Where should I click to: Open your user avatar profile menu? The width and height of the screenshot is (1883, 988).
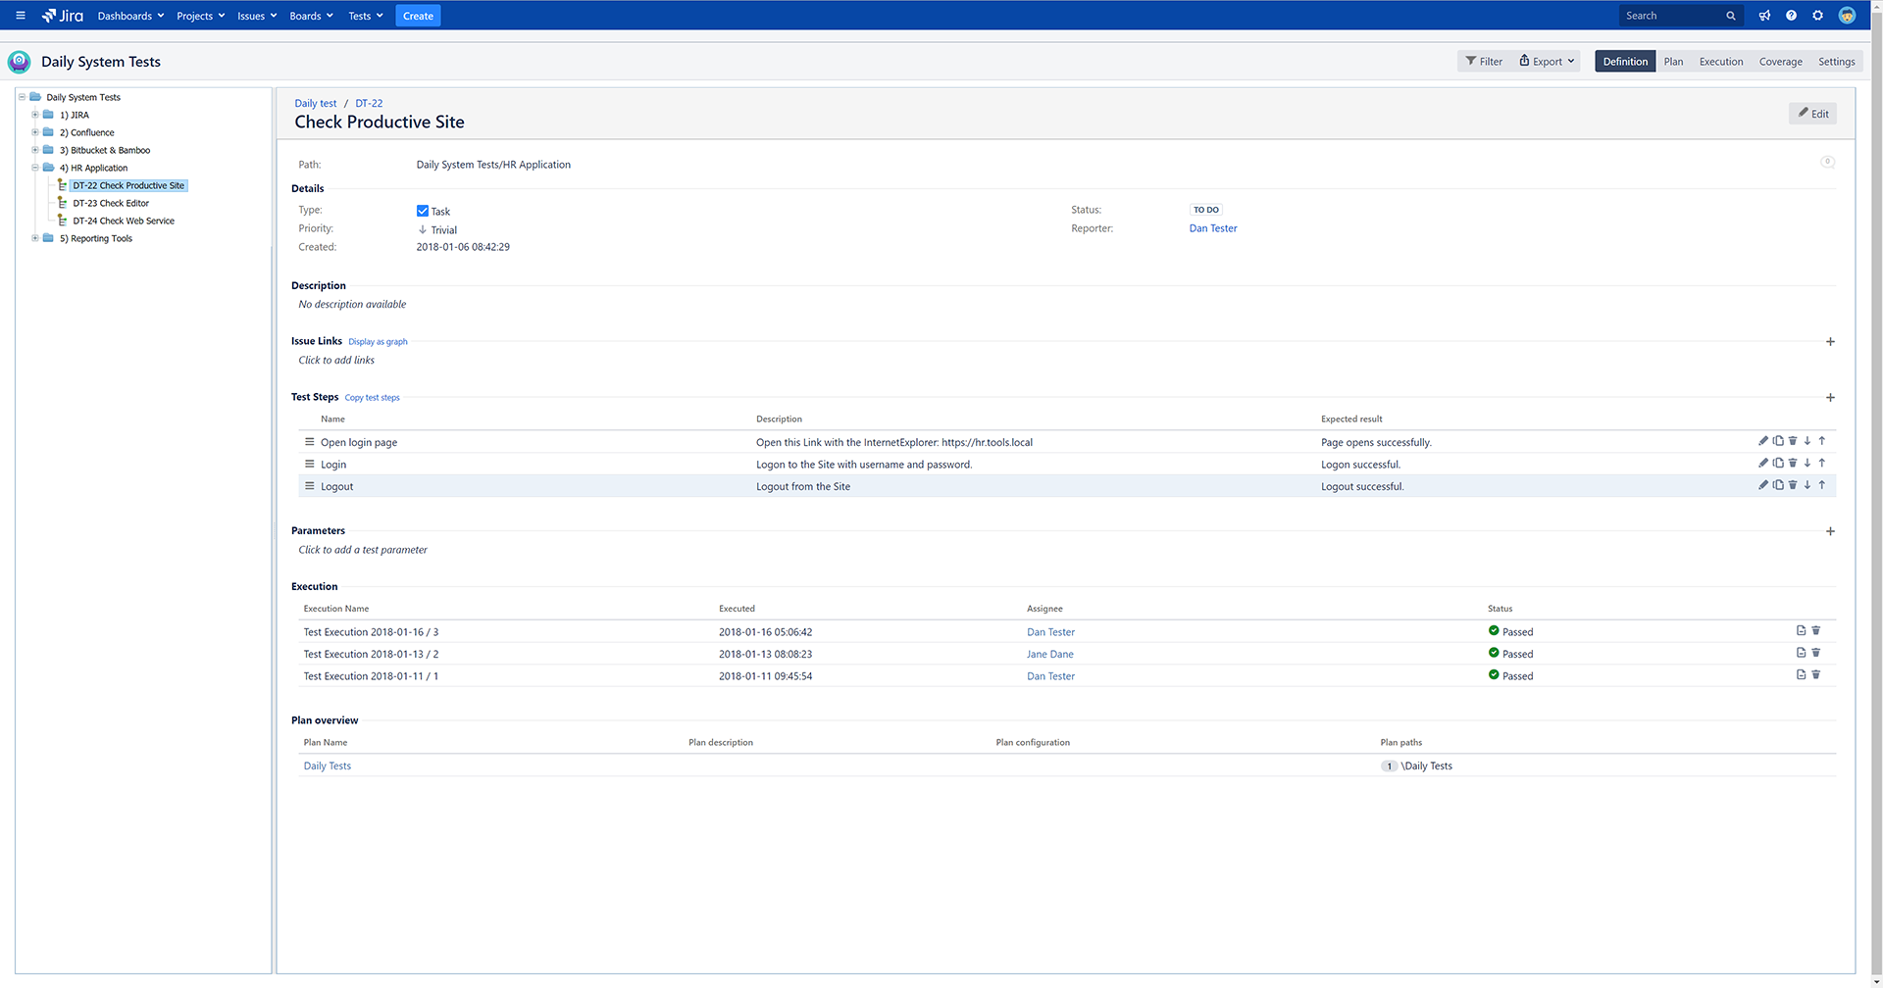click(1848, 15)
